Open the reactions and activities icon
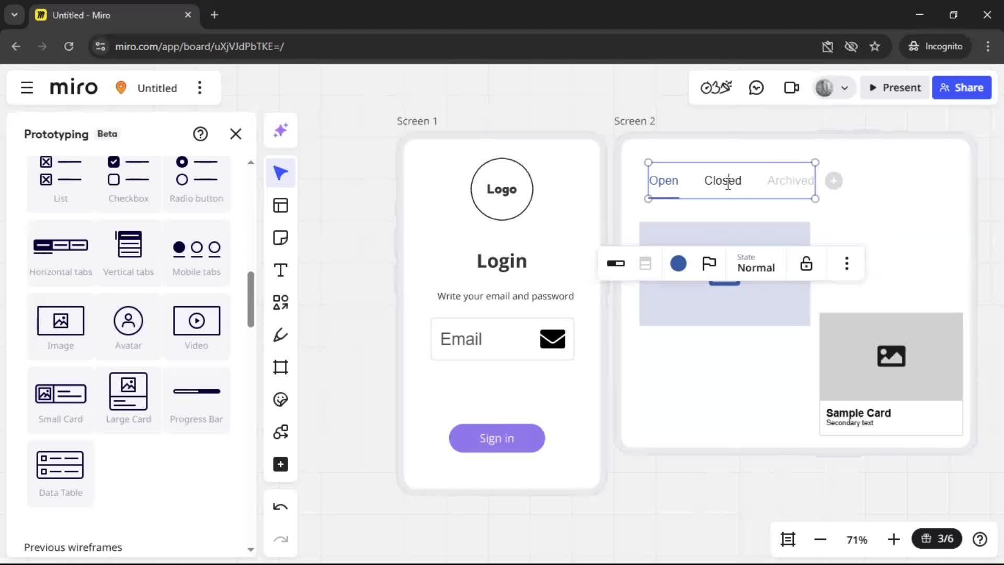Viewport: 1004px width, 565px height. (716, 88)
